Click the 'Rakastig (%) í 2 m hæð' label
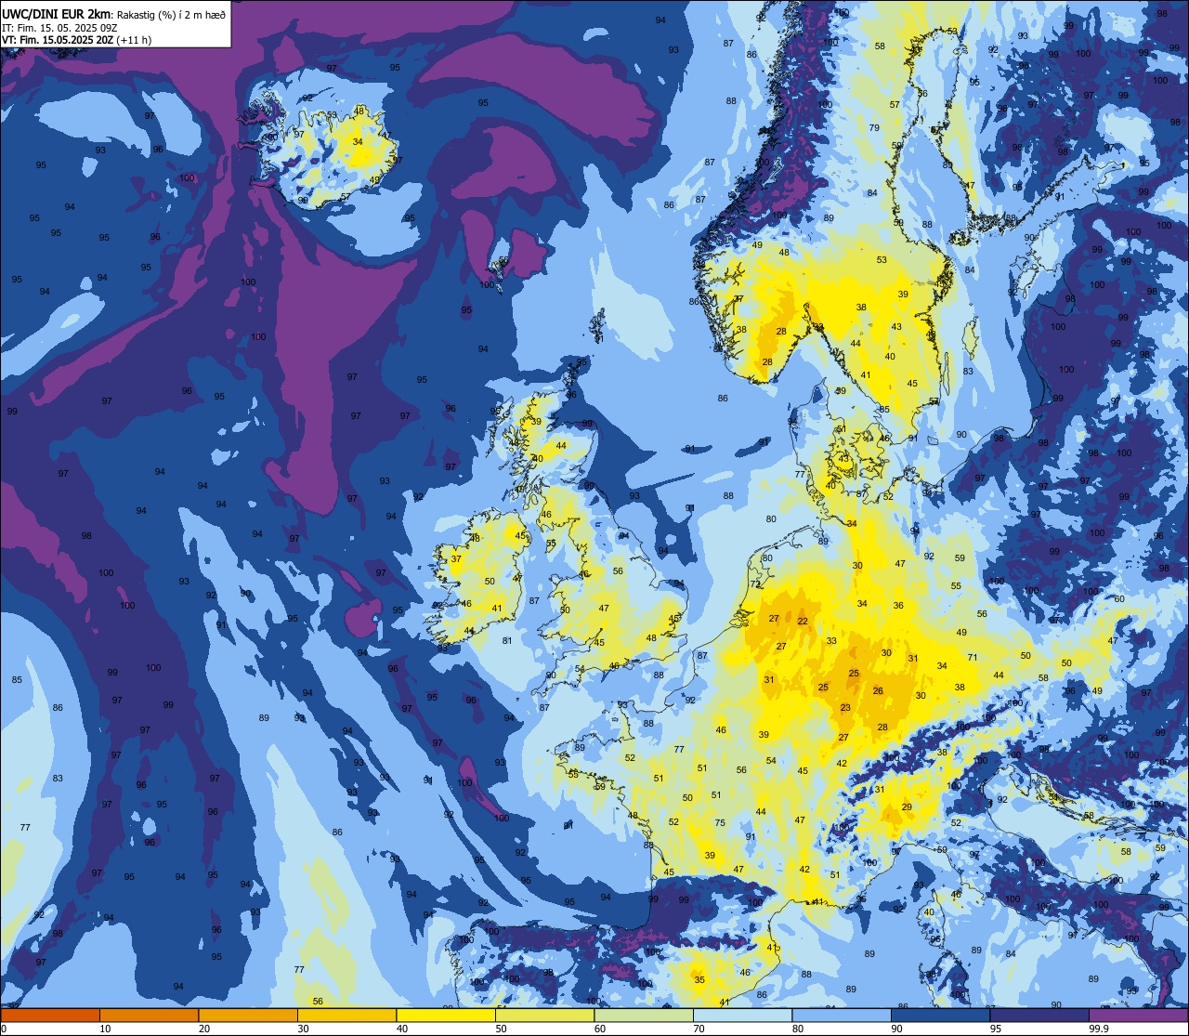The width and height of the screenshot is (1189, 1036). pos(171,14)
